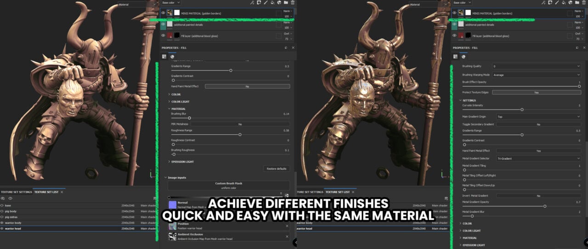The width and height of the screenshot is (588, 249).
Task: Open texture set list options icon in left screenshot
Action: [155, 198]
